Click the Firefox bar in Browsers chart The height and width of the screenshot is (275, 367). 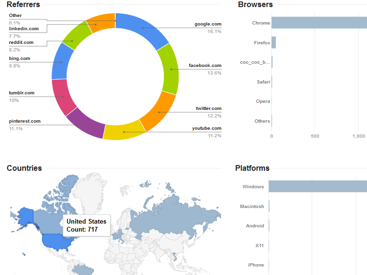coord(273,42)
